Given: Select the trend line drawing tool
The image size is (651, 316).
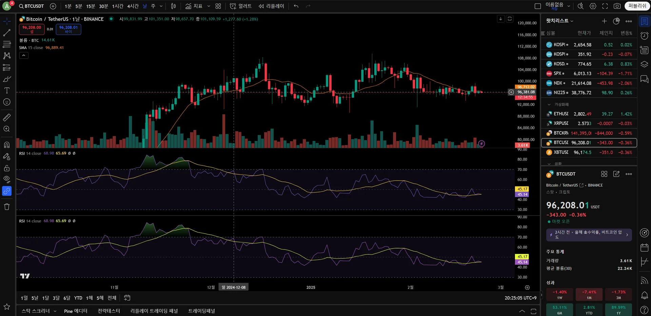Looking at the screenshot, I should tap(7, 33).
